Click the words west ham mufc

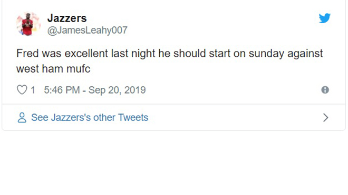click(x=53, y=69)
